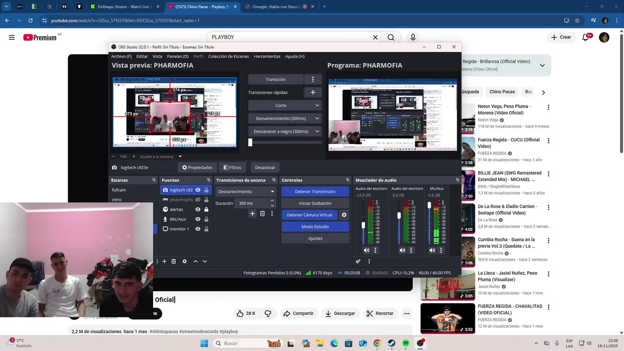Open audio mixer three-dot menu

tap(369, 261)
